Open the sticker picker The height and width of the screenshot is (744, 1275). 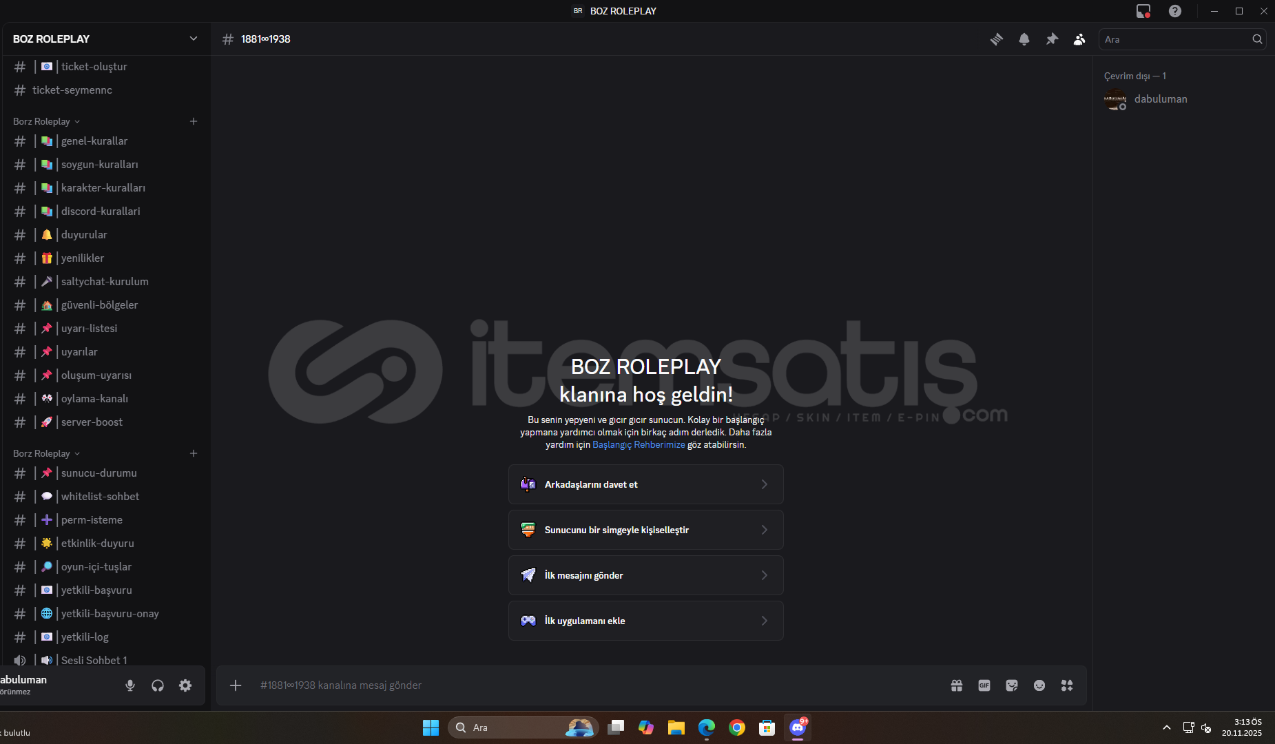pos(1012,685)
